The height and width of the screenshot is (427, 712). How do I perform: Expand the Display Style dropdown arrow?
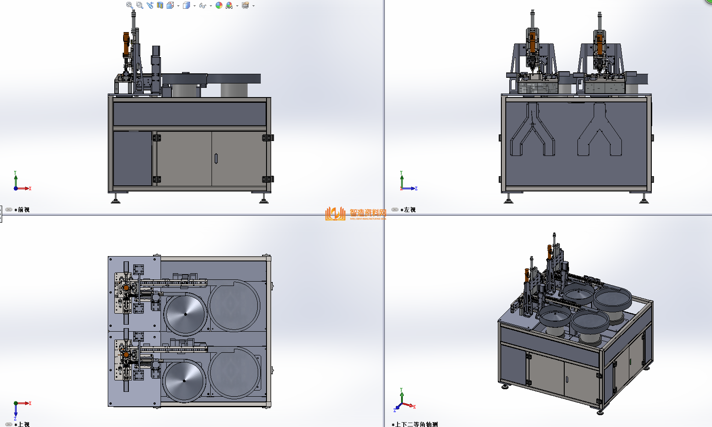(x=194, y=6)
